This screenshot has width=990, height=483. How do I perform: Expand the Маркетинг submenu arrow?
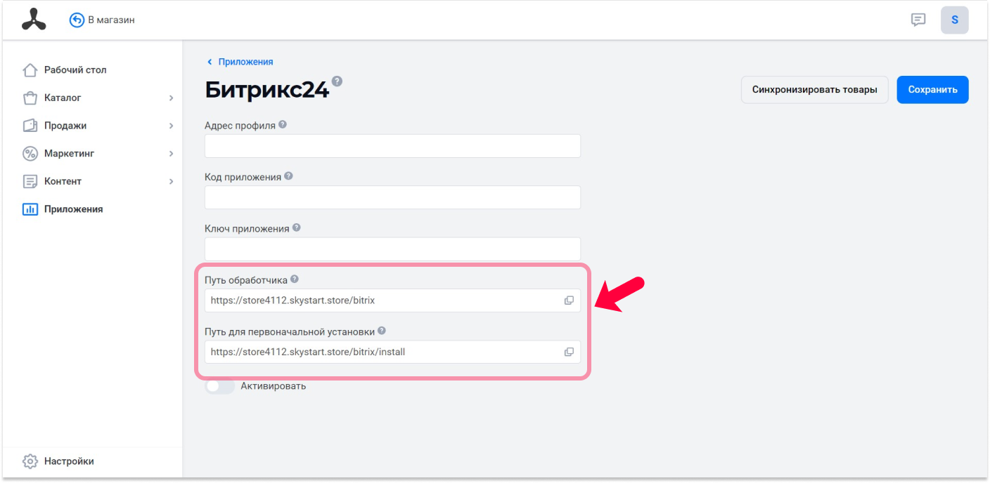[x=171, y=154]
